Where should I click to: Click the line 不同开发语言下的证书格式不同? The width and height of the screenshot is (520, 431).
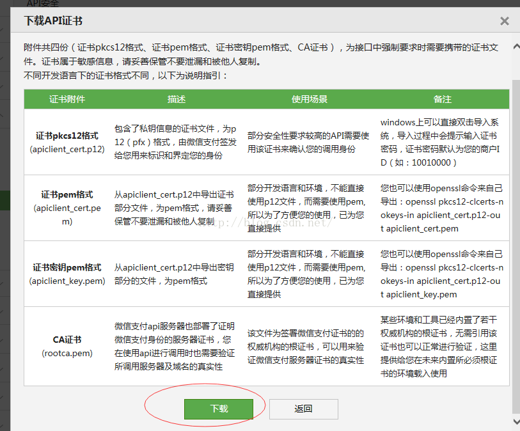(x=126, y=75)
